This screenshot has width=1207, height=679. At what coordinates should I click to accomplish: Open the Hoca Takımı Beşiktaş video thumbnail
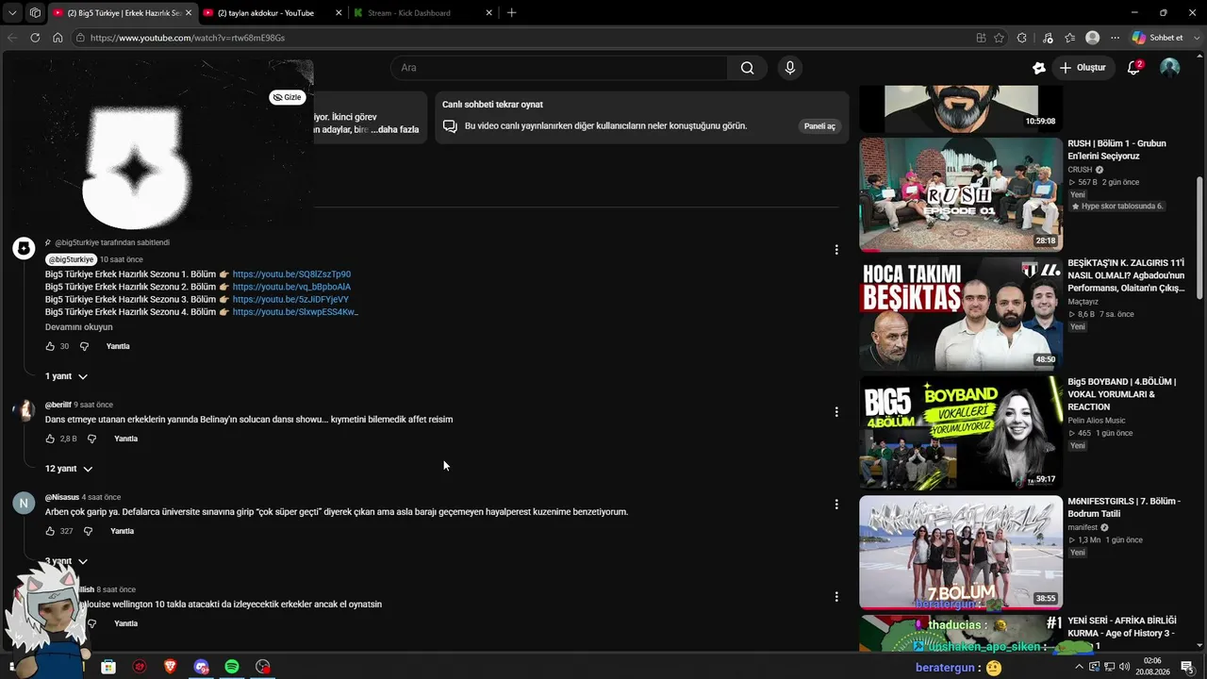[x=961, y=314]
